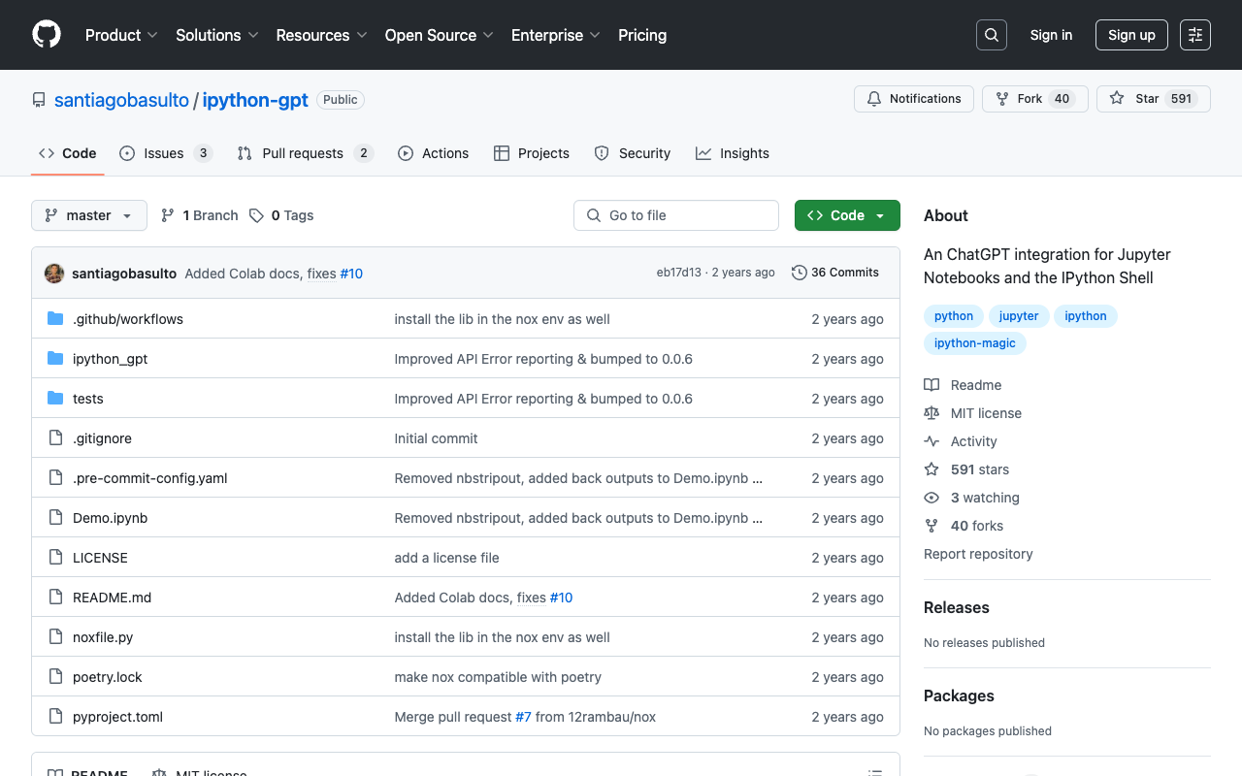Open pull request #7 link in pyproject.toml row
Image resolution: width=1242 pixels, height=776 pixels.
point(523,717)
